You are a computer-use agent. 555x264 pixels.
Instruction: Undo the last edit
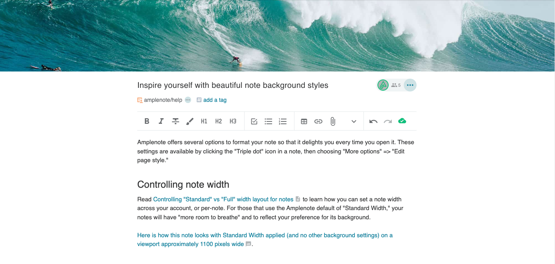pos(373,121)
